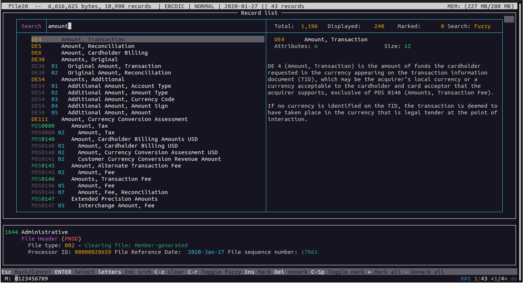Select the DE4 Amount, Transaction row
The height and width of the screenshot is (283, 523).
[x=92, y=39]
